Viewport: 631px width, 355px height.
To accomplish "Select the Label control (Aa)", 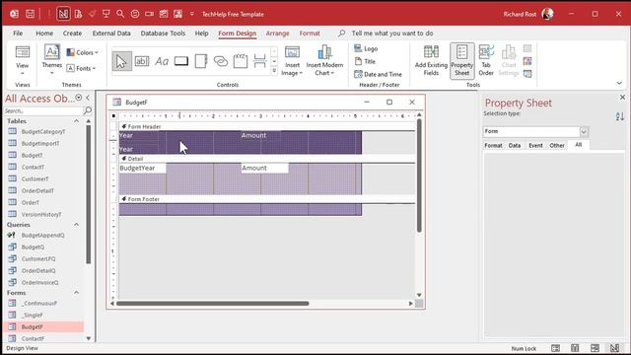I will 162,61.
